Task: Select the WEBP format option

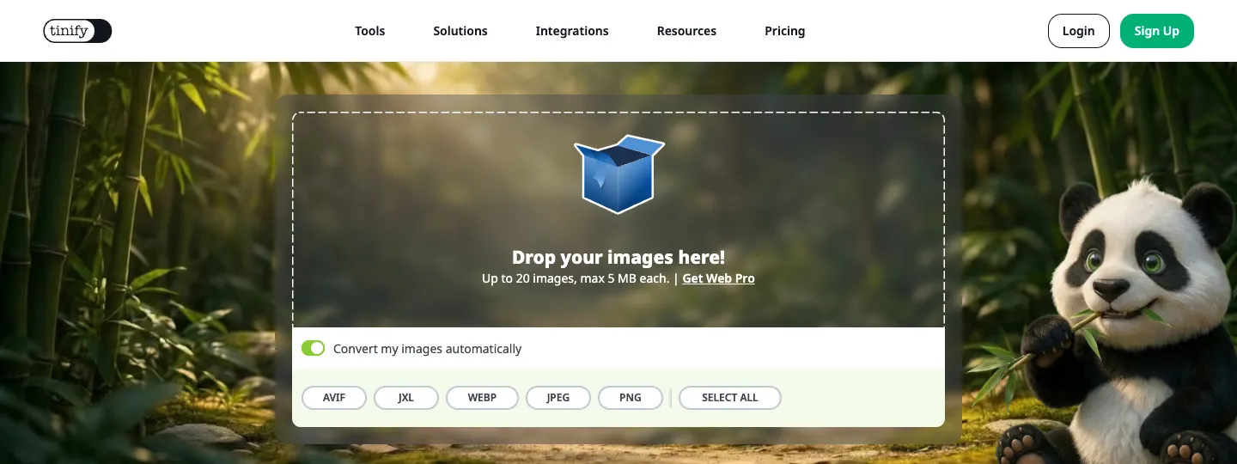Action: pos(482,398)
